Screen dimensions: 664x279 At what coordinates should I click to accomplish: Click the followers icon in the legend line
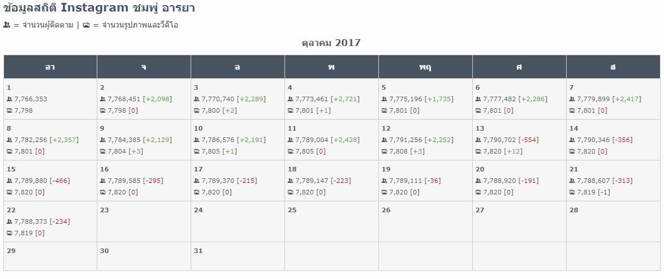click(7, 25)
